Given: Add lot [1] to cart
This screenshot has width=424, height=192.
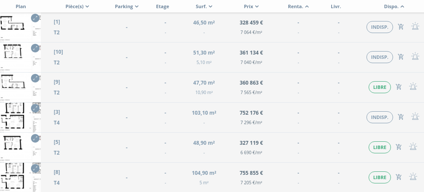Looking at the screenshot, I should click(x=401, y=27).
